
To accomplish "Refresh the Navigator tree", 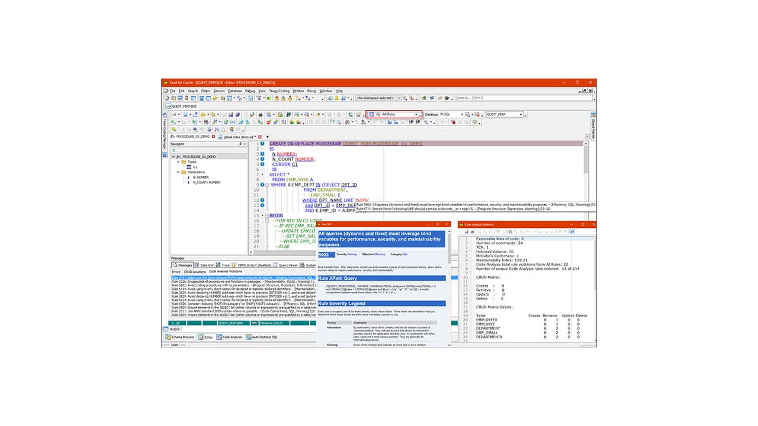I will (174, 150).
